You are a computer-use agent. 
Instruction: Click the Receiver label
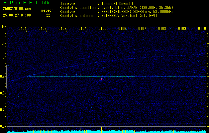click(67, 12)
